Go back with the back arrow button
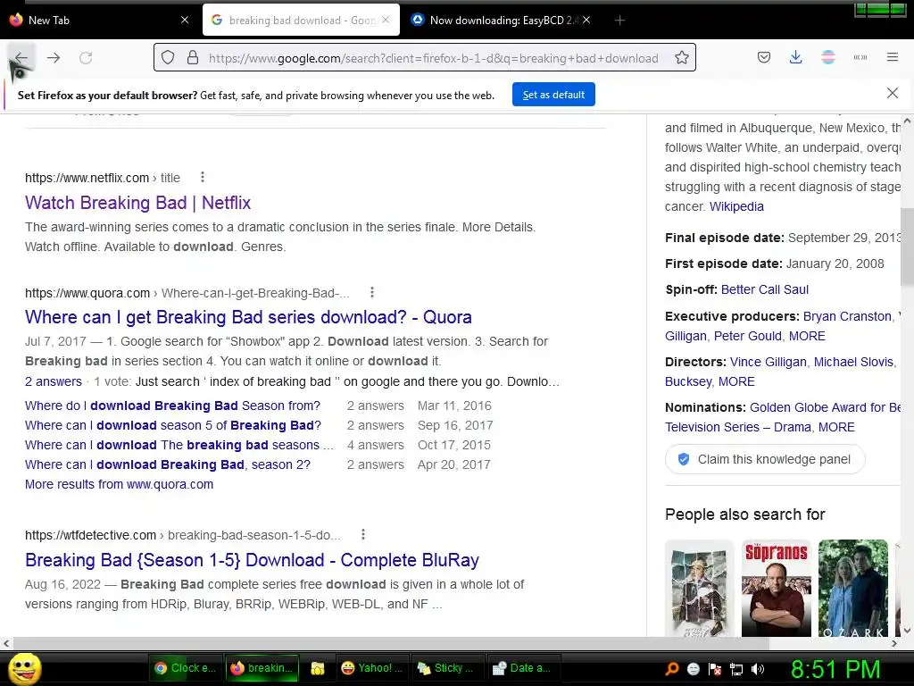Screen dimensions: 914x686 coord(21,58)
